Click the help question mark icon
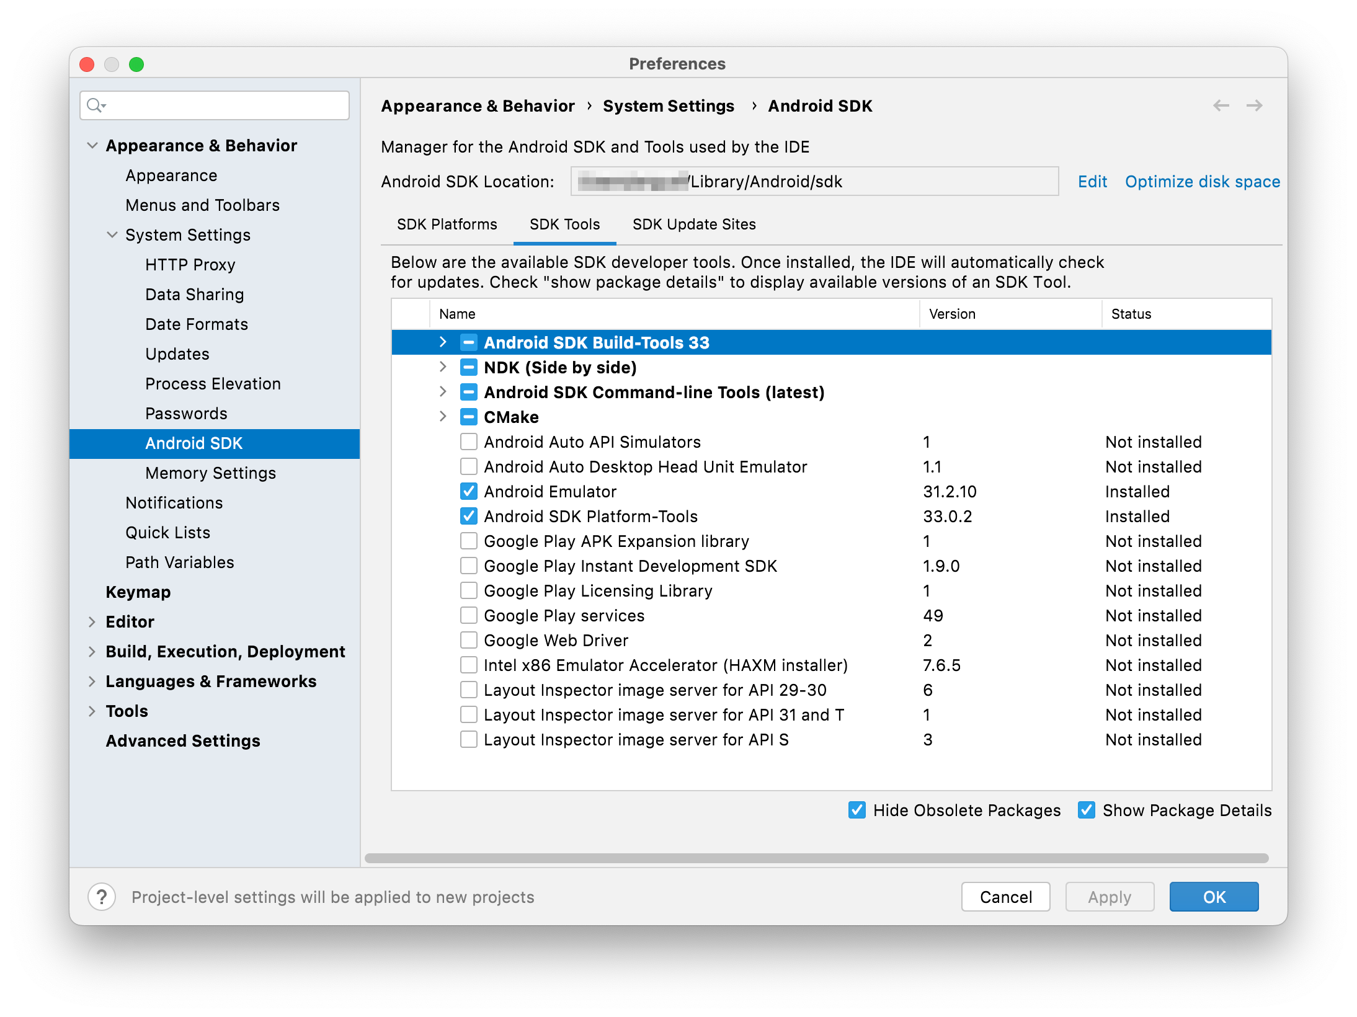 [102, 897]
